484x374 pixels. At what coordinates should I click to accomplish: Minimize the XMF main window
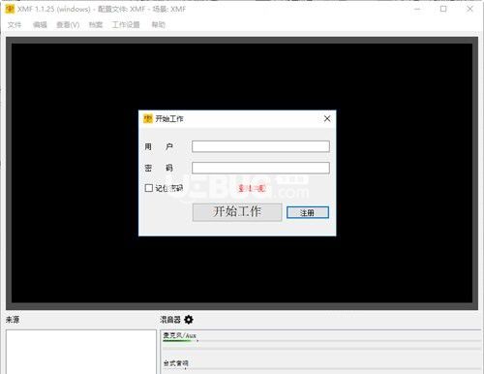(x=417, y=9)
